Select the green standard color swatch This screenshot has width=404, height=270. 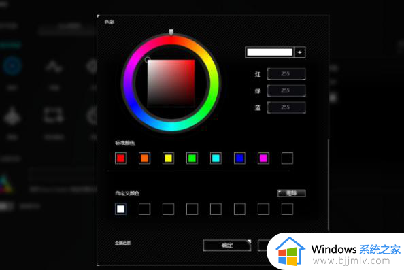[192, 158]
